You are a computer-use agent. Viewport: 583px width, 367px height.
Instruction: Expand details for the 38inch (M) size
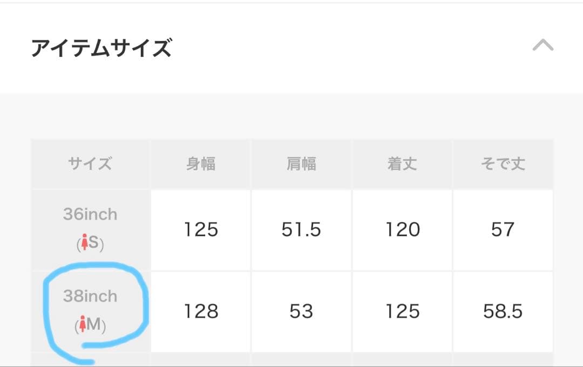(x=90, y=311)
